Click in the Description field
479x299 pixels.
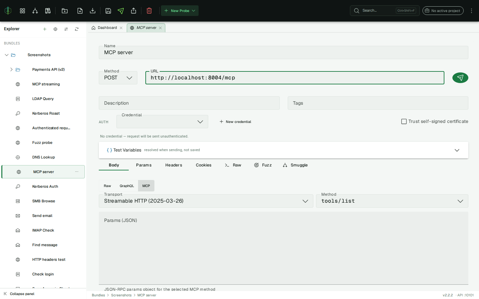pos(189,103)
